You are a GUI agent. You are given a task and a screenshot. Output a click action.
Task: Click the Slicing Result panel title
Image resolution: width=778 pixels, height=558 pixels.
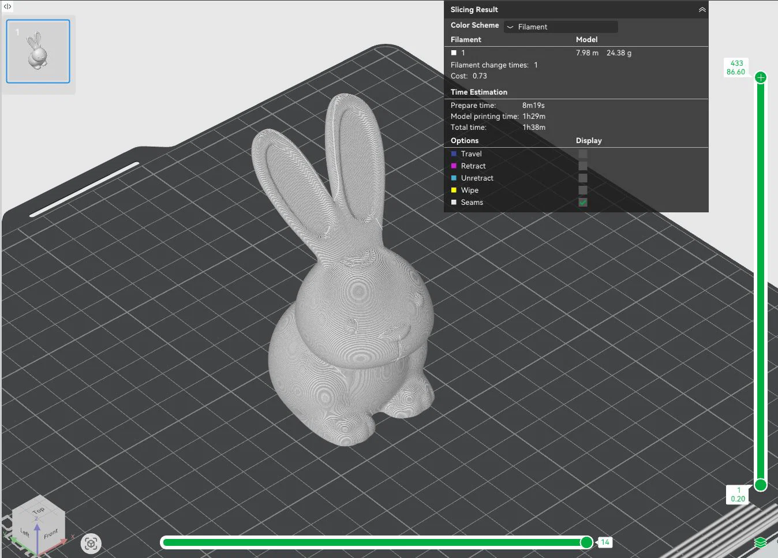474,10
